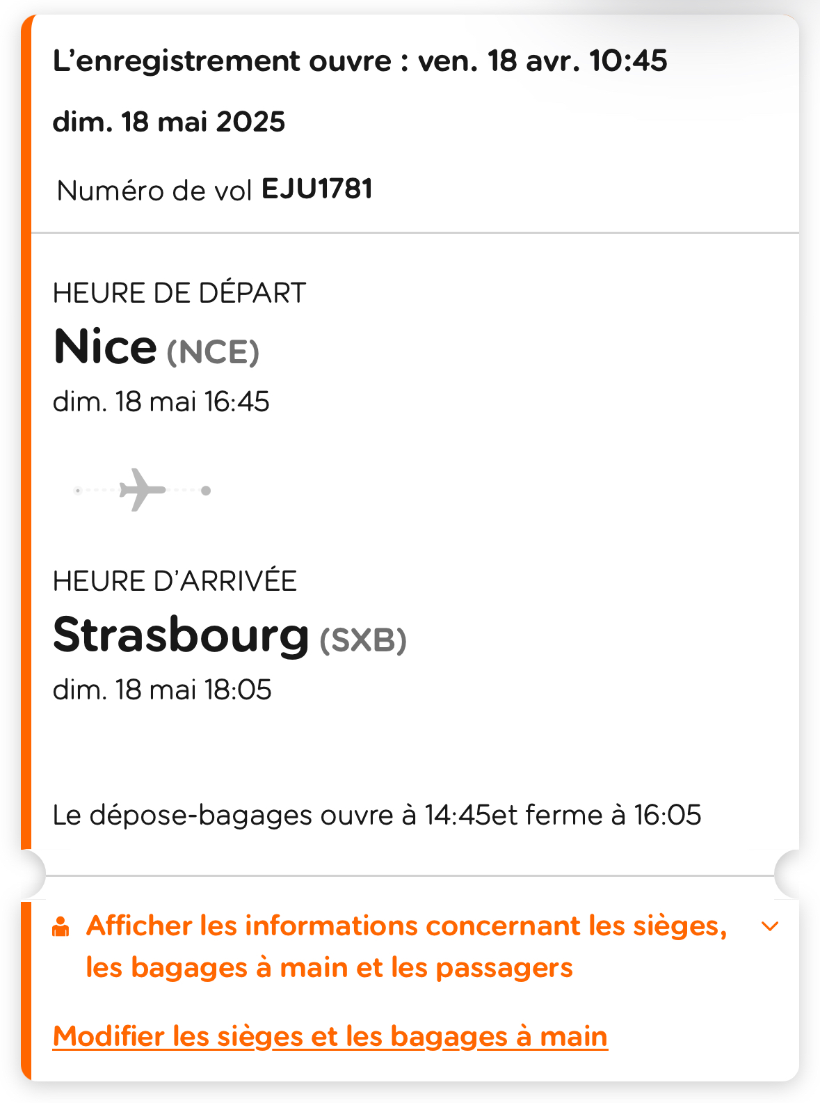Click the (NCE) airport code
820x1103 pixels.
(213, 352)
